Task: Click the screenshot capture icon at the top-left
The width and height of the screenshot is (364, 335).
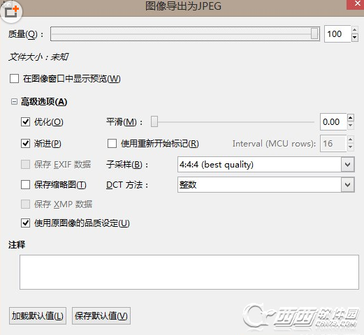Action: (11, 12)
